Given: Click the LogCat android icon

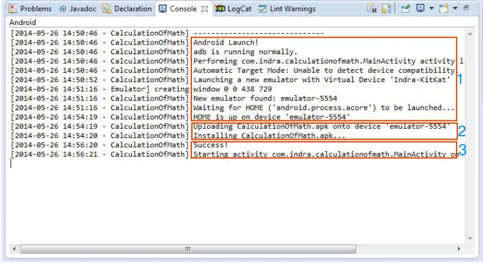Looking at the screenshot, I should [x=220, y=9].
